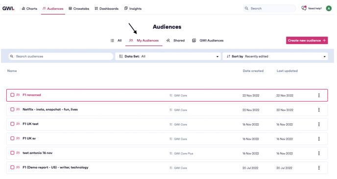Open the Data Set dropdown

[168, 56]
